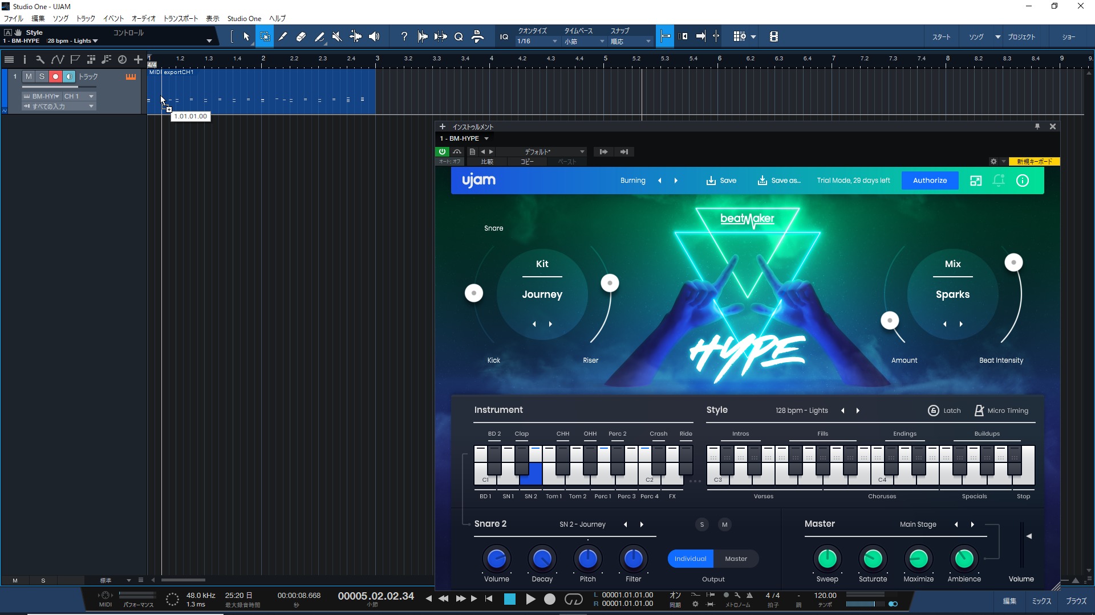Image resolution: width=1095 pixels, height=615 pixels.
Task: Open the inspector (i) icon
Action: pos(25,59)
